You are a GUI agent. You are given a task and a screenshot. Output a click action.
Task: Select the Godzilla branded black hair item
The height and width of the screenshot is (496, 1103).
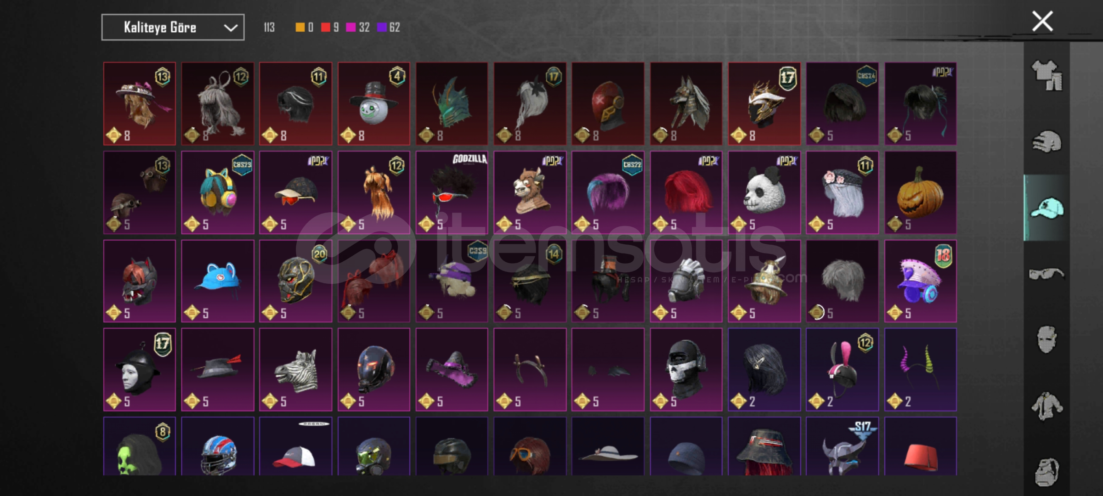[x=452, y=192]
